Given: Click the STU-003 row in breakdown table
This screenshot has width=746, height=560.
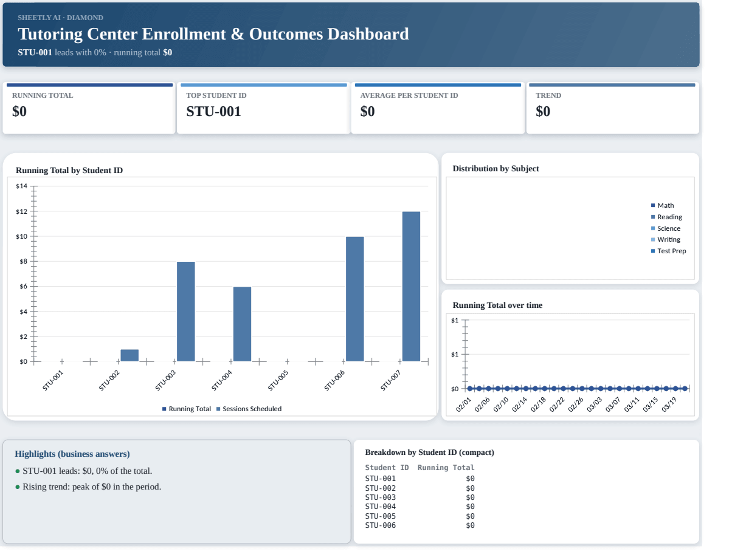Looking at the screenshot, I should coord(420,497).
